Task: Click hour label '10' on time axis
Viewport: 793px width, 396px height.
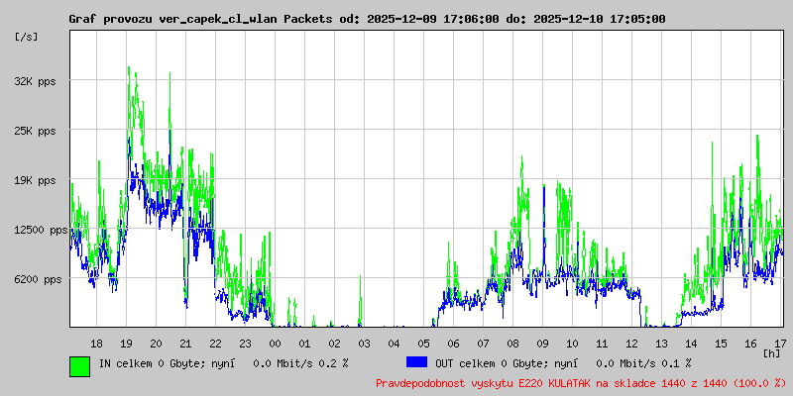Action: pyautogui.click(x=573, y=345)
